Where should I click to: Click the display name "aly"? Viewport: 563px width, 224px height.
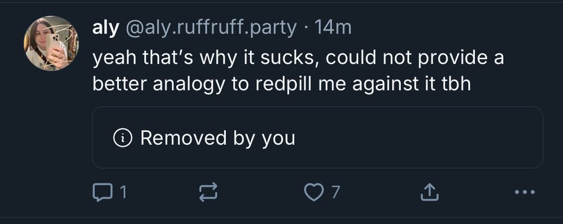coord(105,28)
